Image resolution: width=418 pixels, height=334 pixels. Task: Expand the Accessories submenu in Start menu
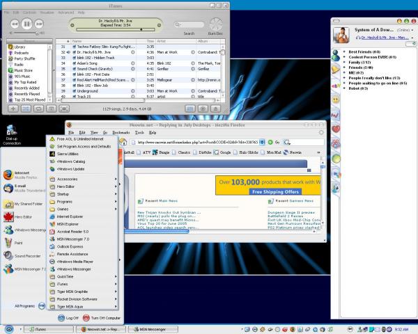(83, 179)
